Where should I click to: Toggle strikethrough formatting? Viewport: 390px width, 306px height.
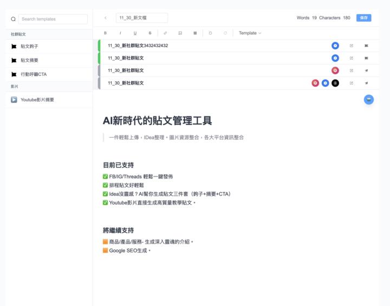pyautogui.click(x=150, y=33)
